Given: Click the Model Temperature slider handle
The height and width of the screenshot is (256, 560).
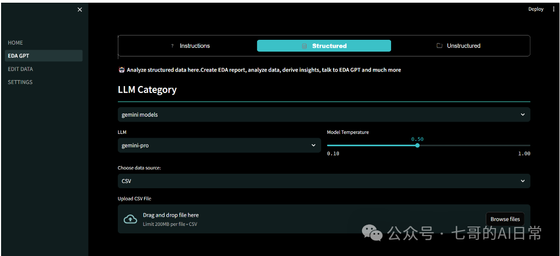Looking at the screenshot, I should point(417,145).
